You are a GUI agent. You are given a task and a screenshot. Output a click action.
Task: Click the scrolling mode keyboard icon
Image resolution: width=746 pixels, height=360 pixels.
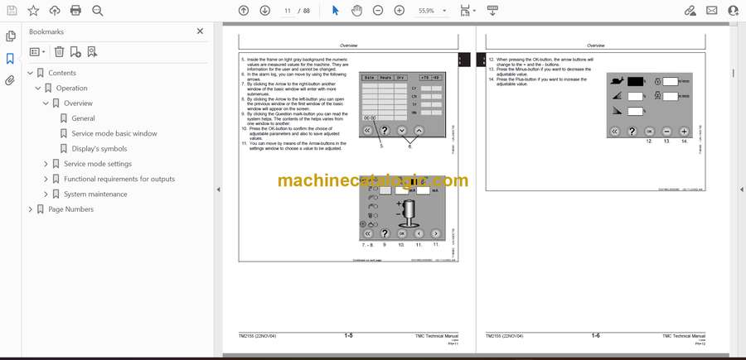(x=492, y=11)
